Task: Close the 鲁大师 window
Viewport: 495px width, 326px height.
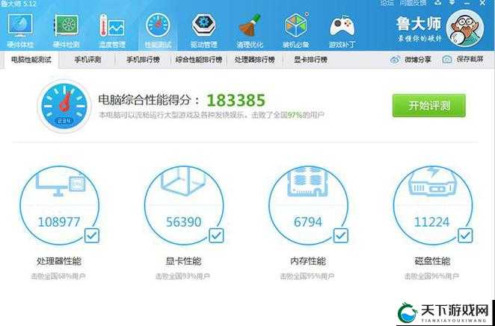Action: [x=483, y=3]
